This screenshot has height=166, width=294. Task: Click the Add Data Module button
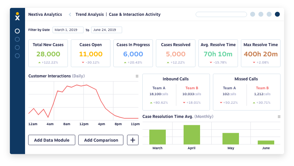click(x=52, y=140)
